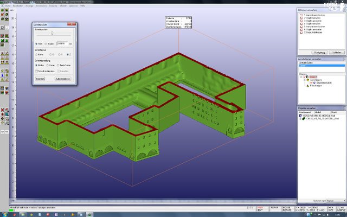
Task: Open the Datei menu
Action: (x=8, y=6)
